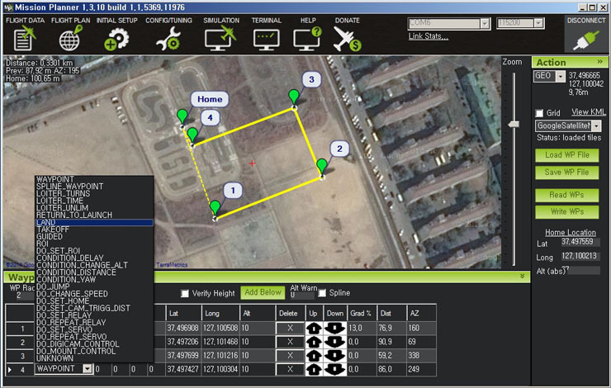Delete waypoint row 4 with X
This screenshot has height=388, width=611.
(290, 369)
